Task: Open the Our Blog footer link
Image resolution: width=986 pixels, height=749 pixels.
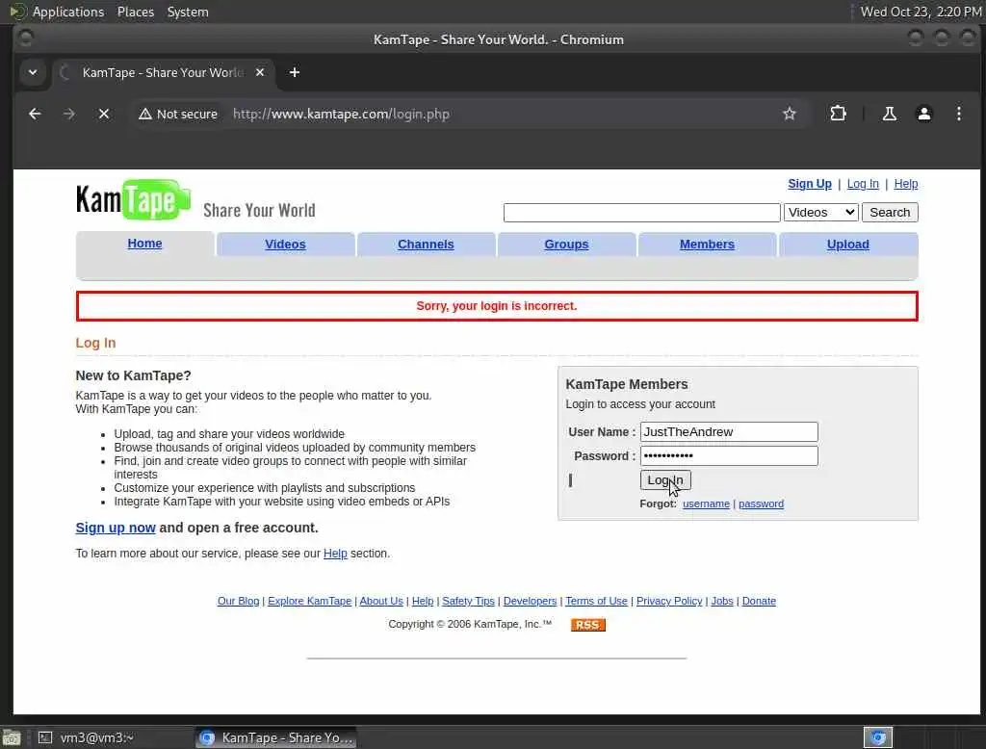Action: (239, 601)
